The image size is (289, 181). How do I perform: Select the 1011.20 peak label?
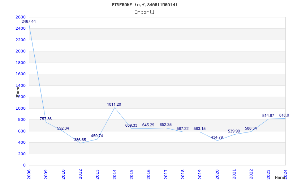pos(114,104)
